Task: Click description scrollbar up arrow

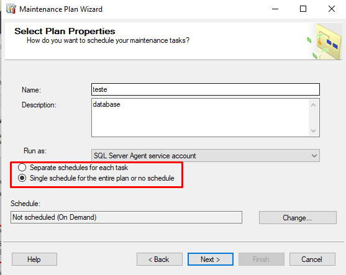Action: tap(313, 105)
